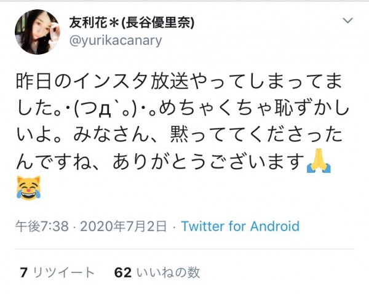The image size is (369, 294).
Task: Click the (長谷優里奈) part of the name
Action: [157, 23]
